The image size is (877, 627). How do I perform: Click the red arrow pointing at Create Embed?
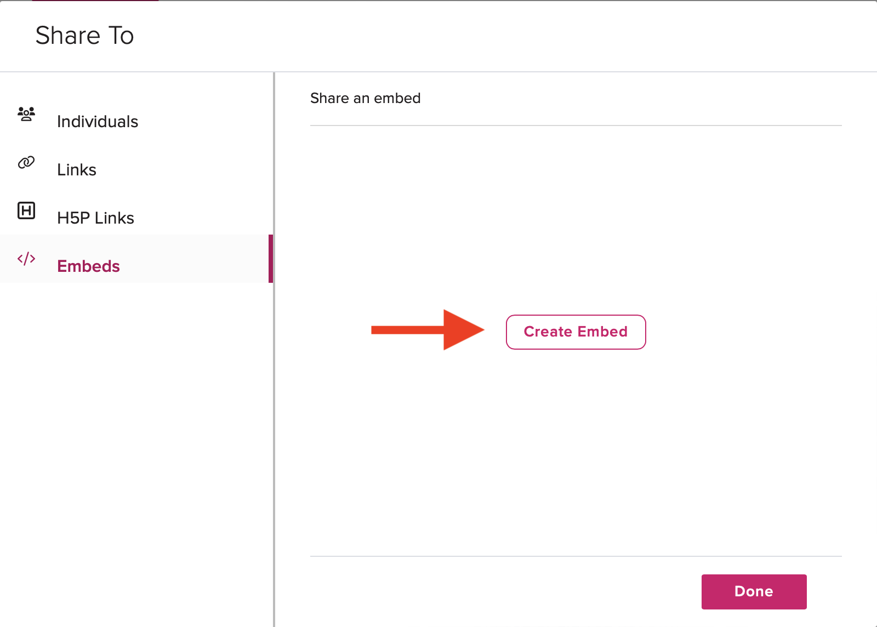[428, 330]
